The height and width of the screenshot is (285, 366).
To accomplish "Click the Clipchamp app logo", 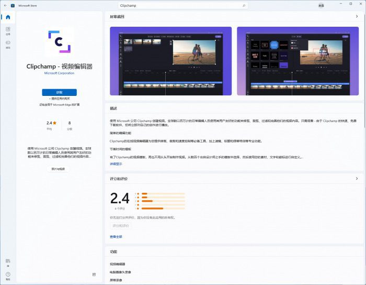I will point(59,41).
